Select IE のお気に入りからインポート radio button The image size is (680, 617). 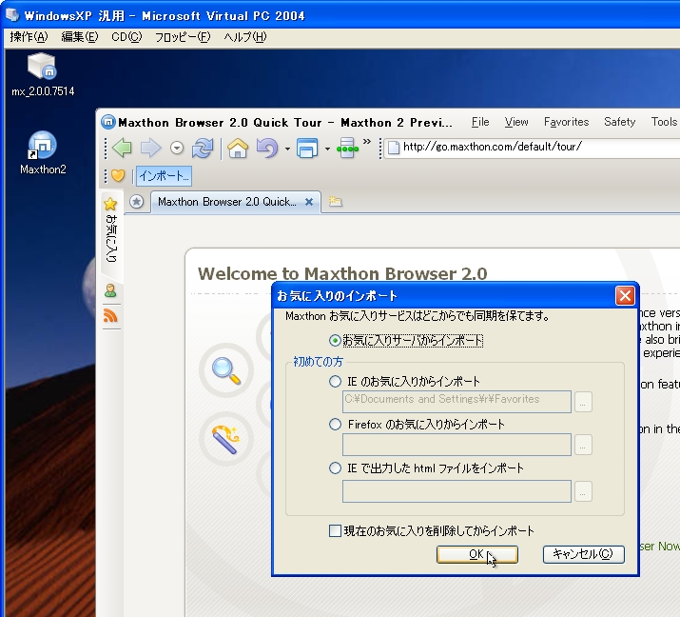(x=335, y=382)
